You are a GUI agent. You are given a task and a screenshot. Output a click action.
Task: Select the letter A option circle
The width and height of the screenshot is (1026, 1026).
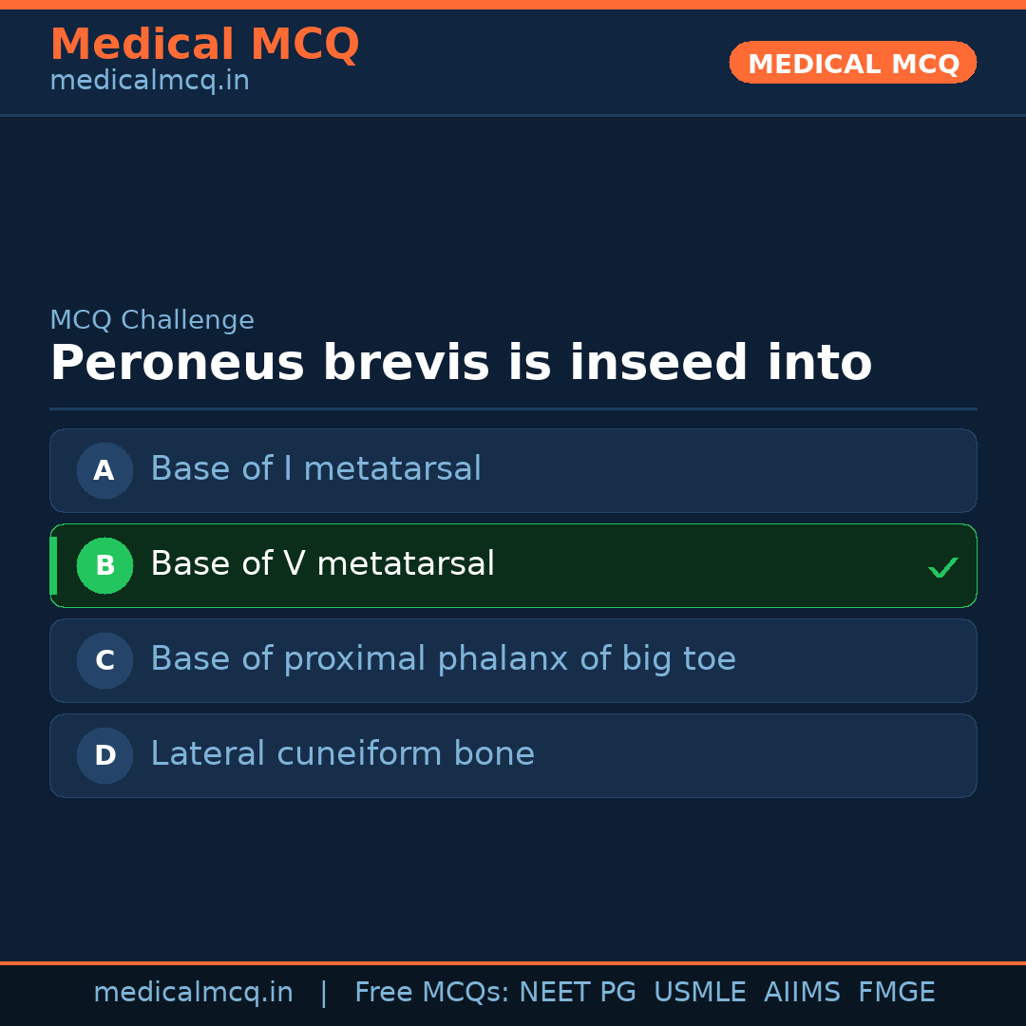coord(104,470)
